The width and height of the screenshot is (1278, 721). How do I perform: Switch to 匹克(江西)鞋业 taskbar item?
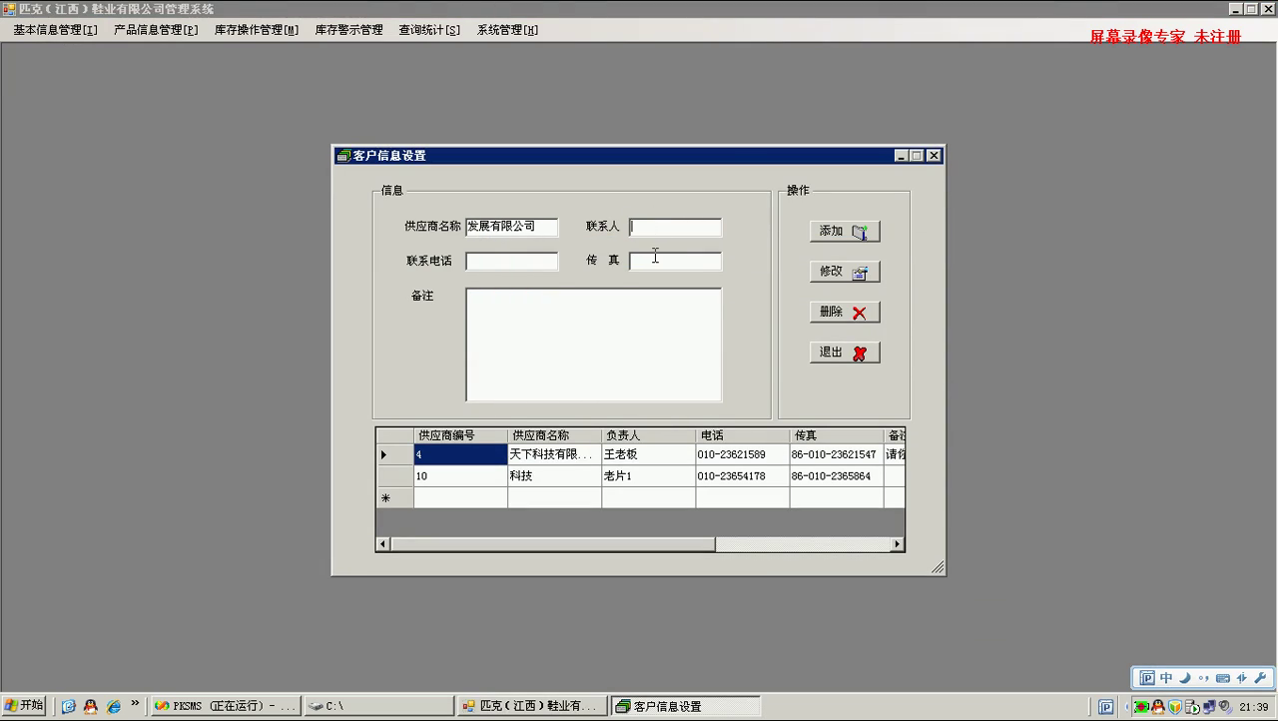click(531, 706)
